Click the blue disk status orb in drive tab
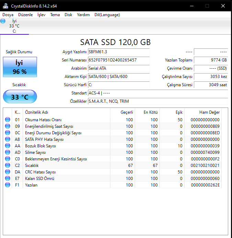The width and height of the screenshot is (232, 238). [x=3, y=21]
